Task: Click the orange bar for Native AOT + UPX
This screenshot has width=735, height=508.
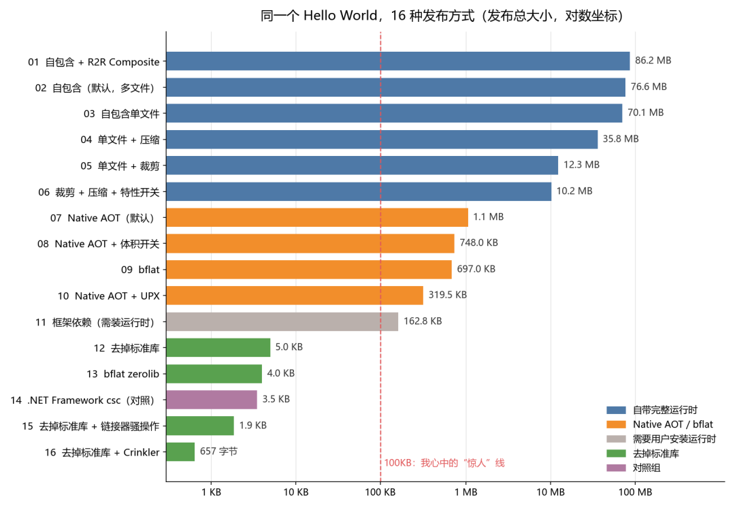Action: (x=295, y=295)
